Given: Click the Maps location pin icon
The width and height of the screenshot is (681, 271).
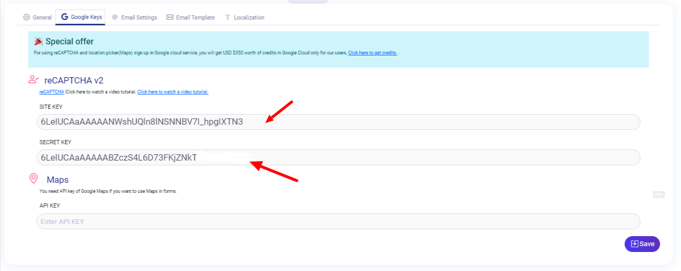Looking at the screenshot, I should pyautogui.click(x=33, y=179).
